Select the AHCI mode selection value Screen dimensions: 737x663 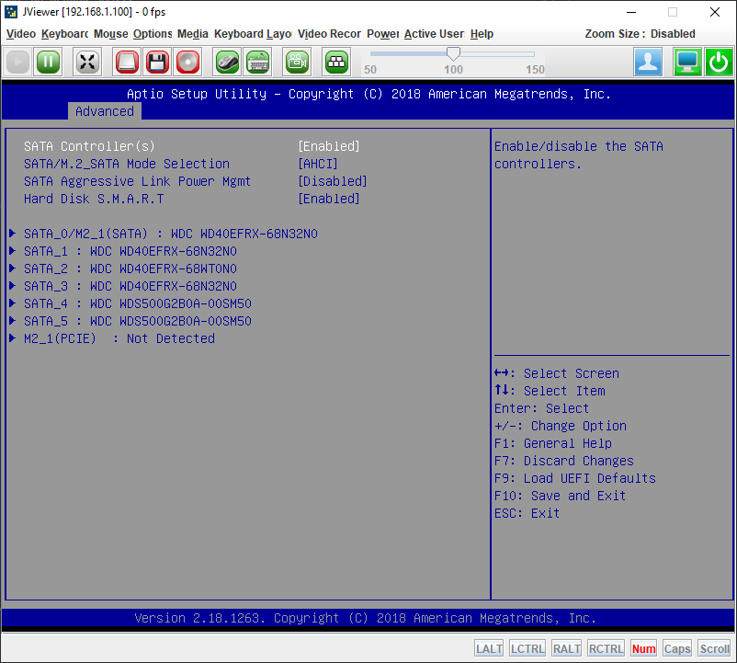coord(318,164)
